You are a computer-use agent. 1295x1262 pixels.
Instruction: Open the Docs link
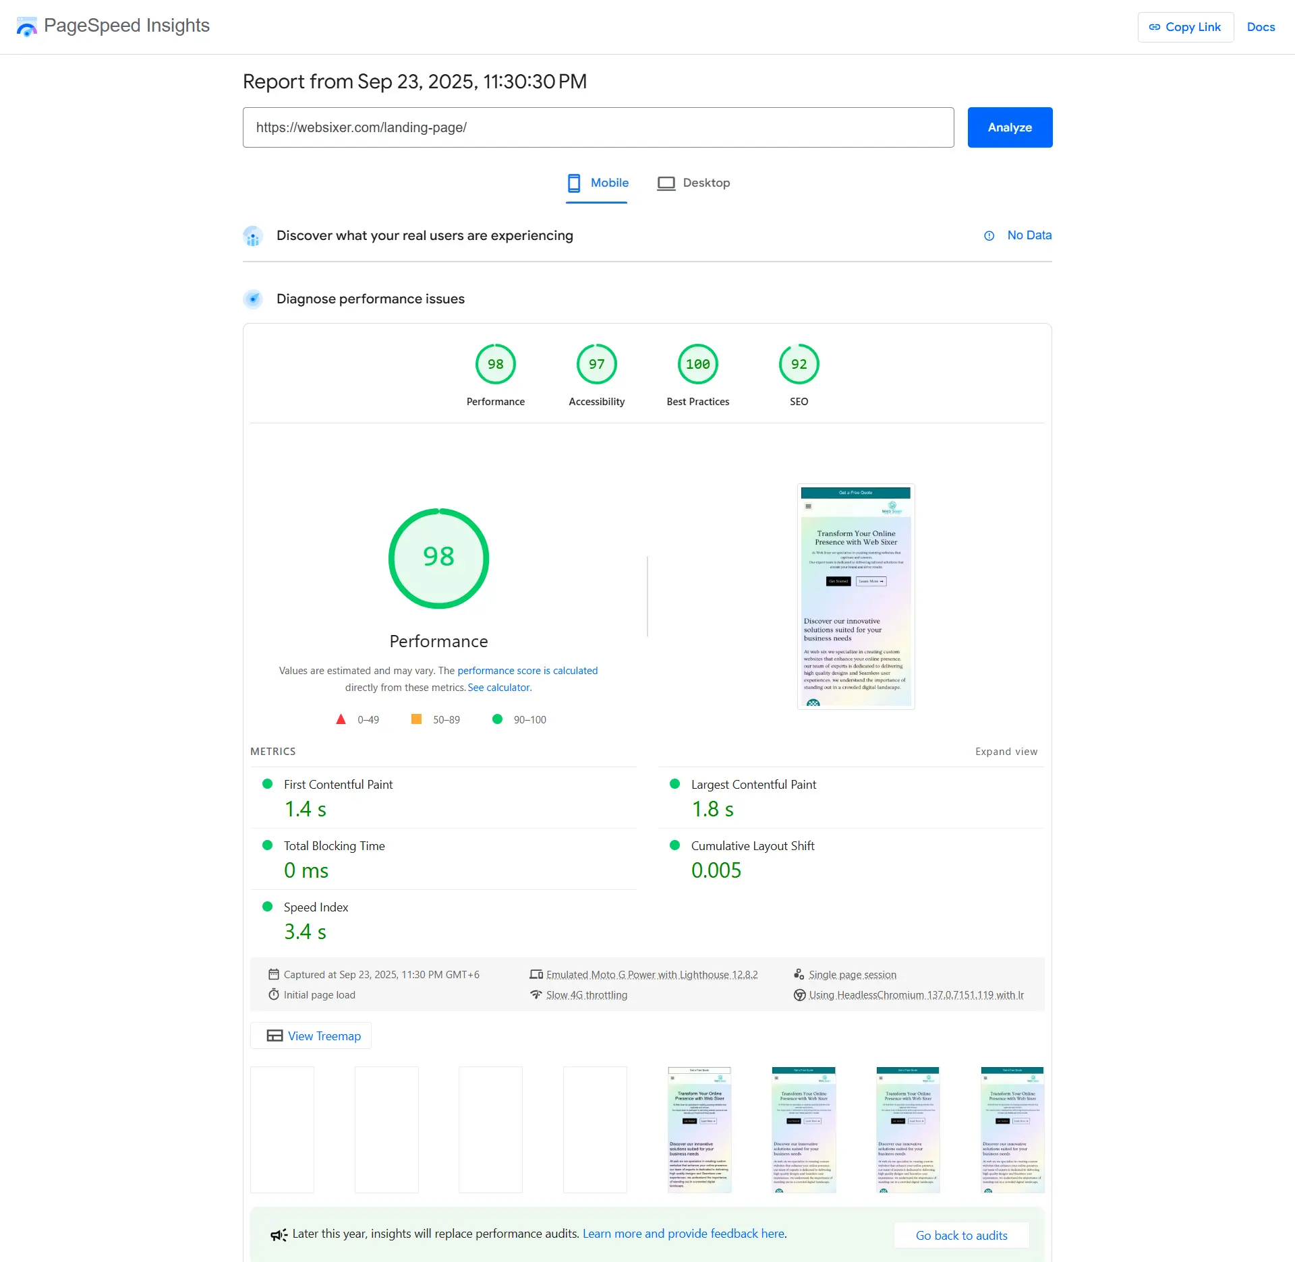click(x=1261, y=28)
